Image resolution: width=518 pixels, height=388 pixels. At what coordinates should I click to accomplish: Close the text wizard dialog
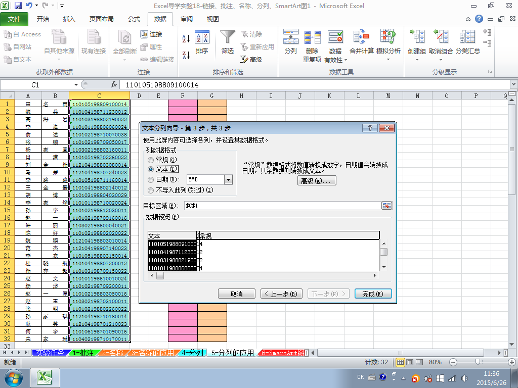(387, 128)
